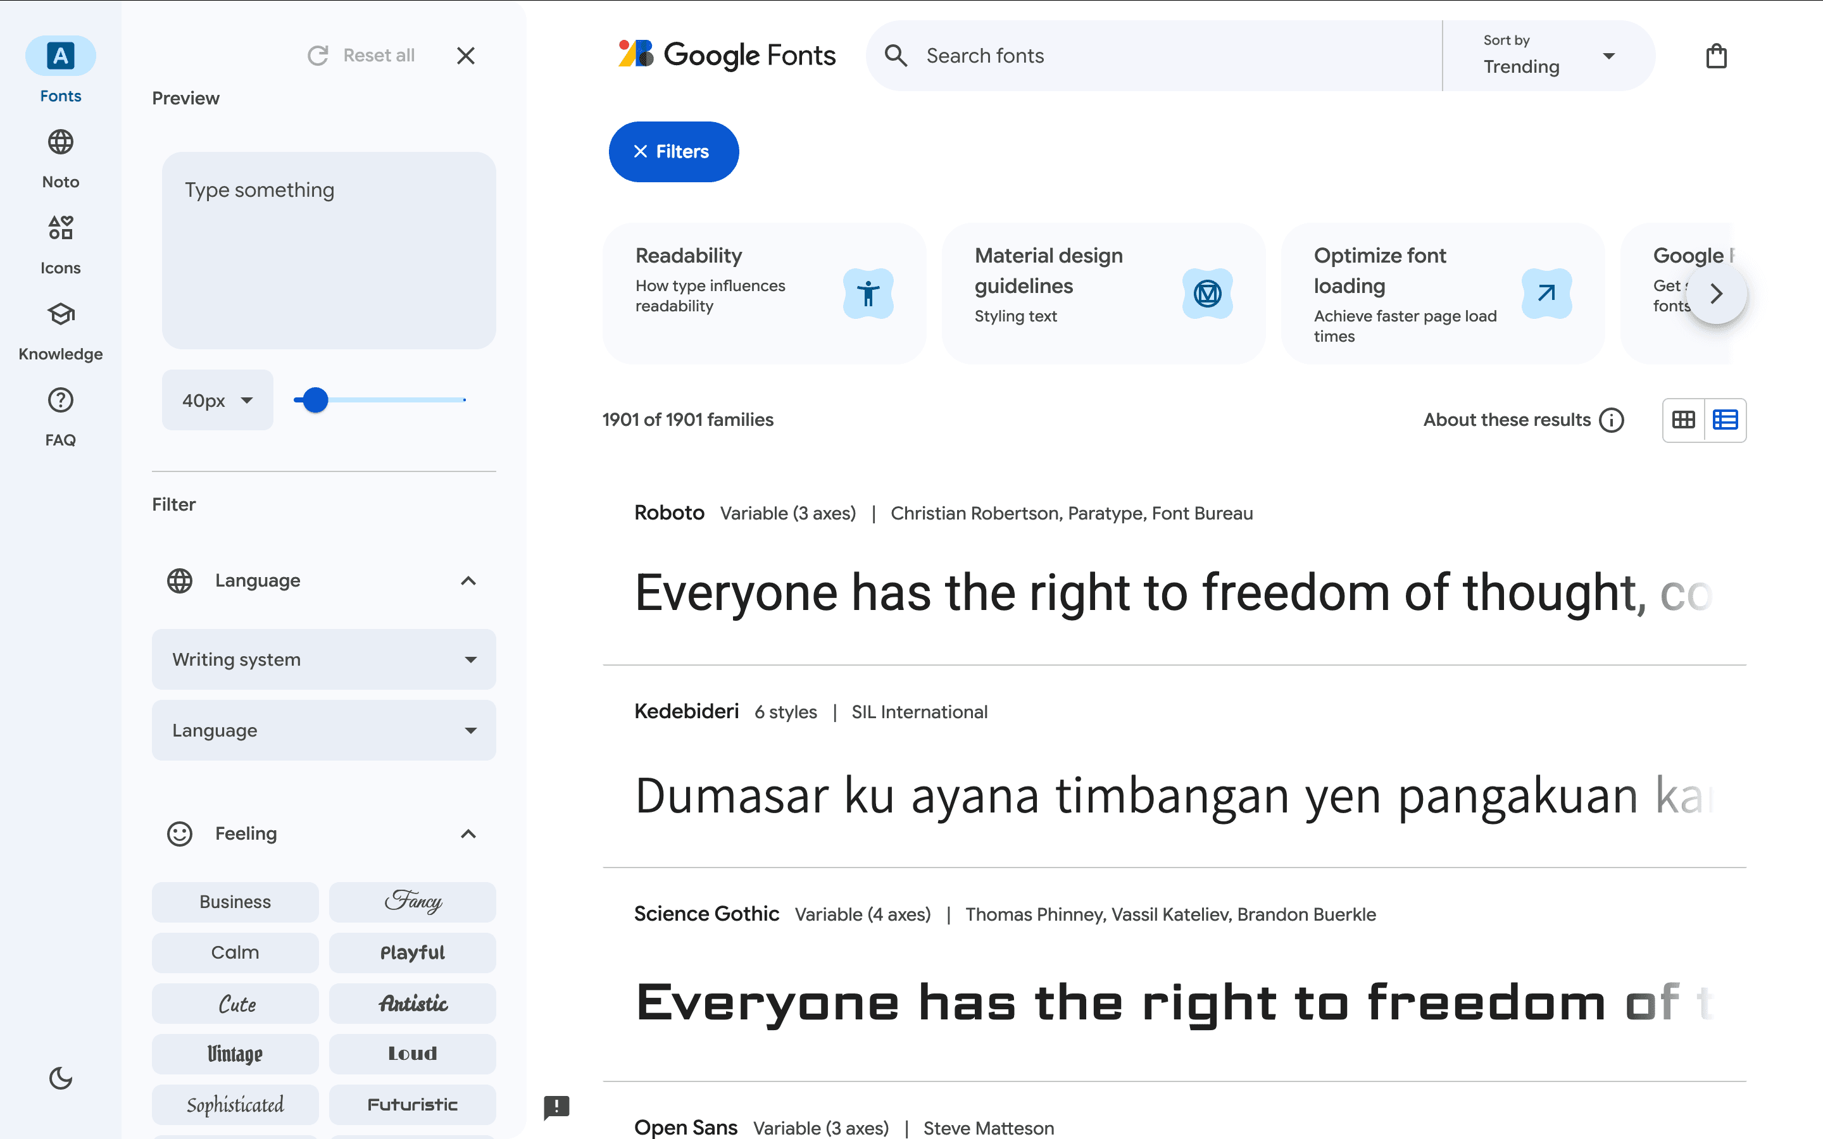
Task: Open the Science Gothic font family
Action: click(706, 914)
